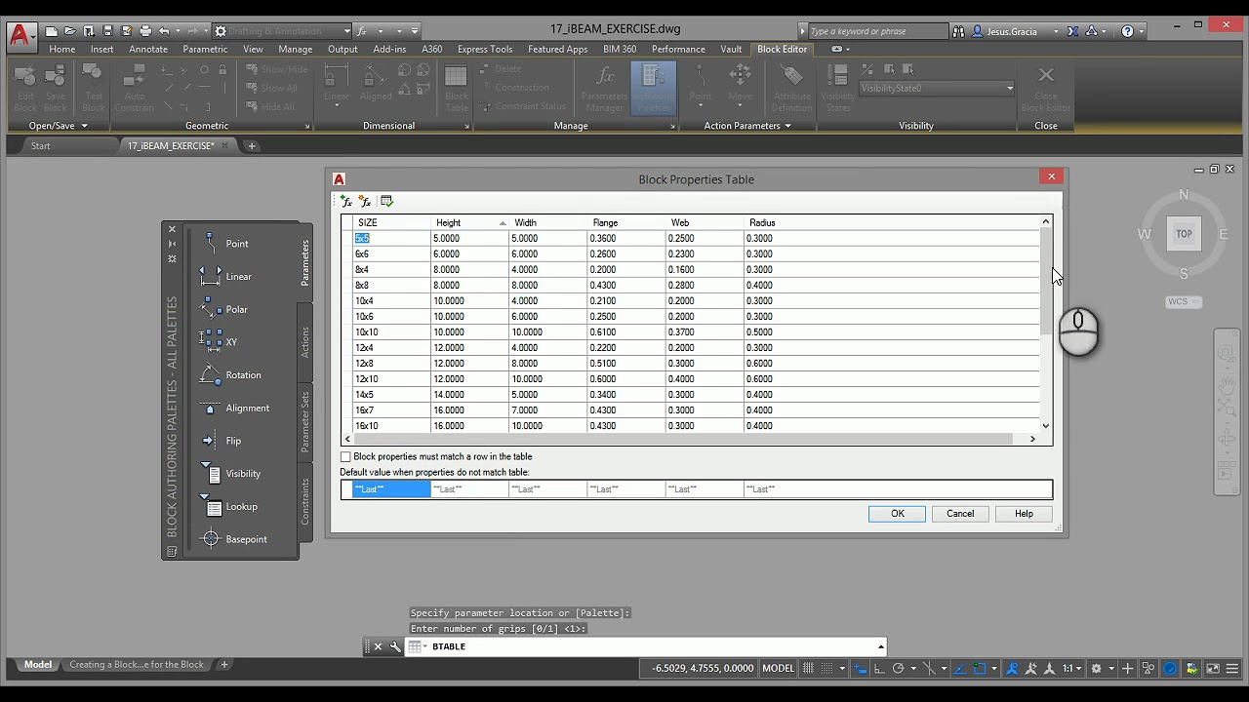
Task: Click the keyword search input field
Action: (x=876, y=31)
